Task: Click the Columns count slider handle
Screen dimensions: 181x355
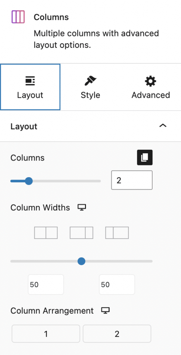Action: (x=28, y=181)
